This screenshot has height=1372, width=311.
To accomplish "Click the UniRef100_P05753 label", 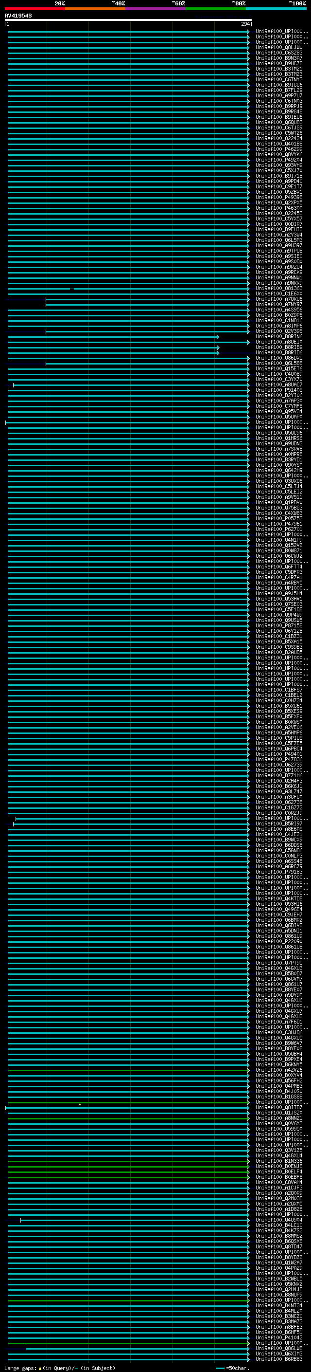I will 278,518.
